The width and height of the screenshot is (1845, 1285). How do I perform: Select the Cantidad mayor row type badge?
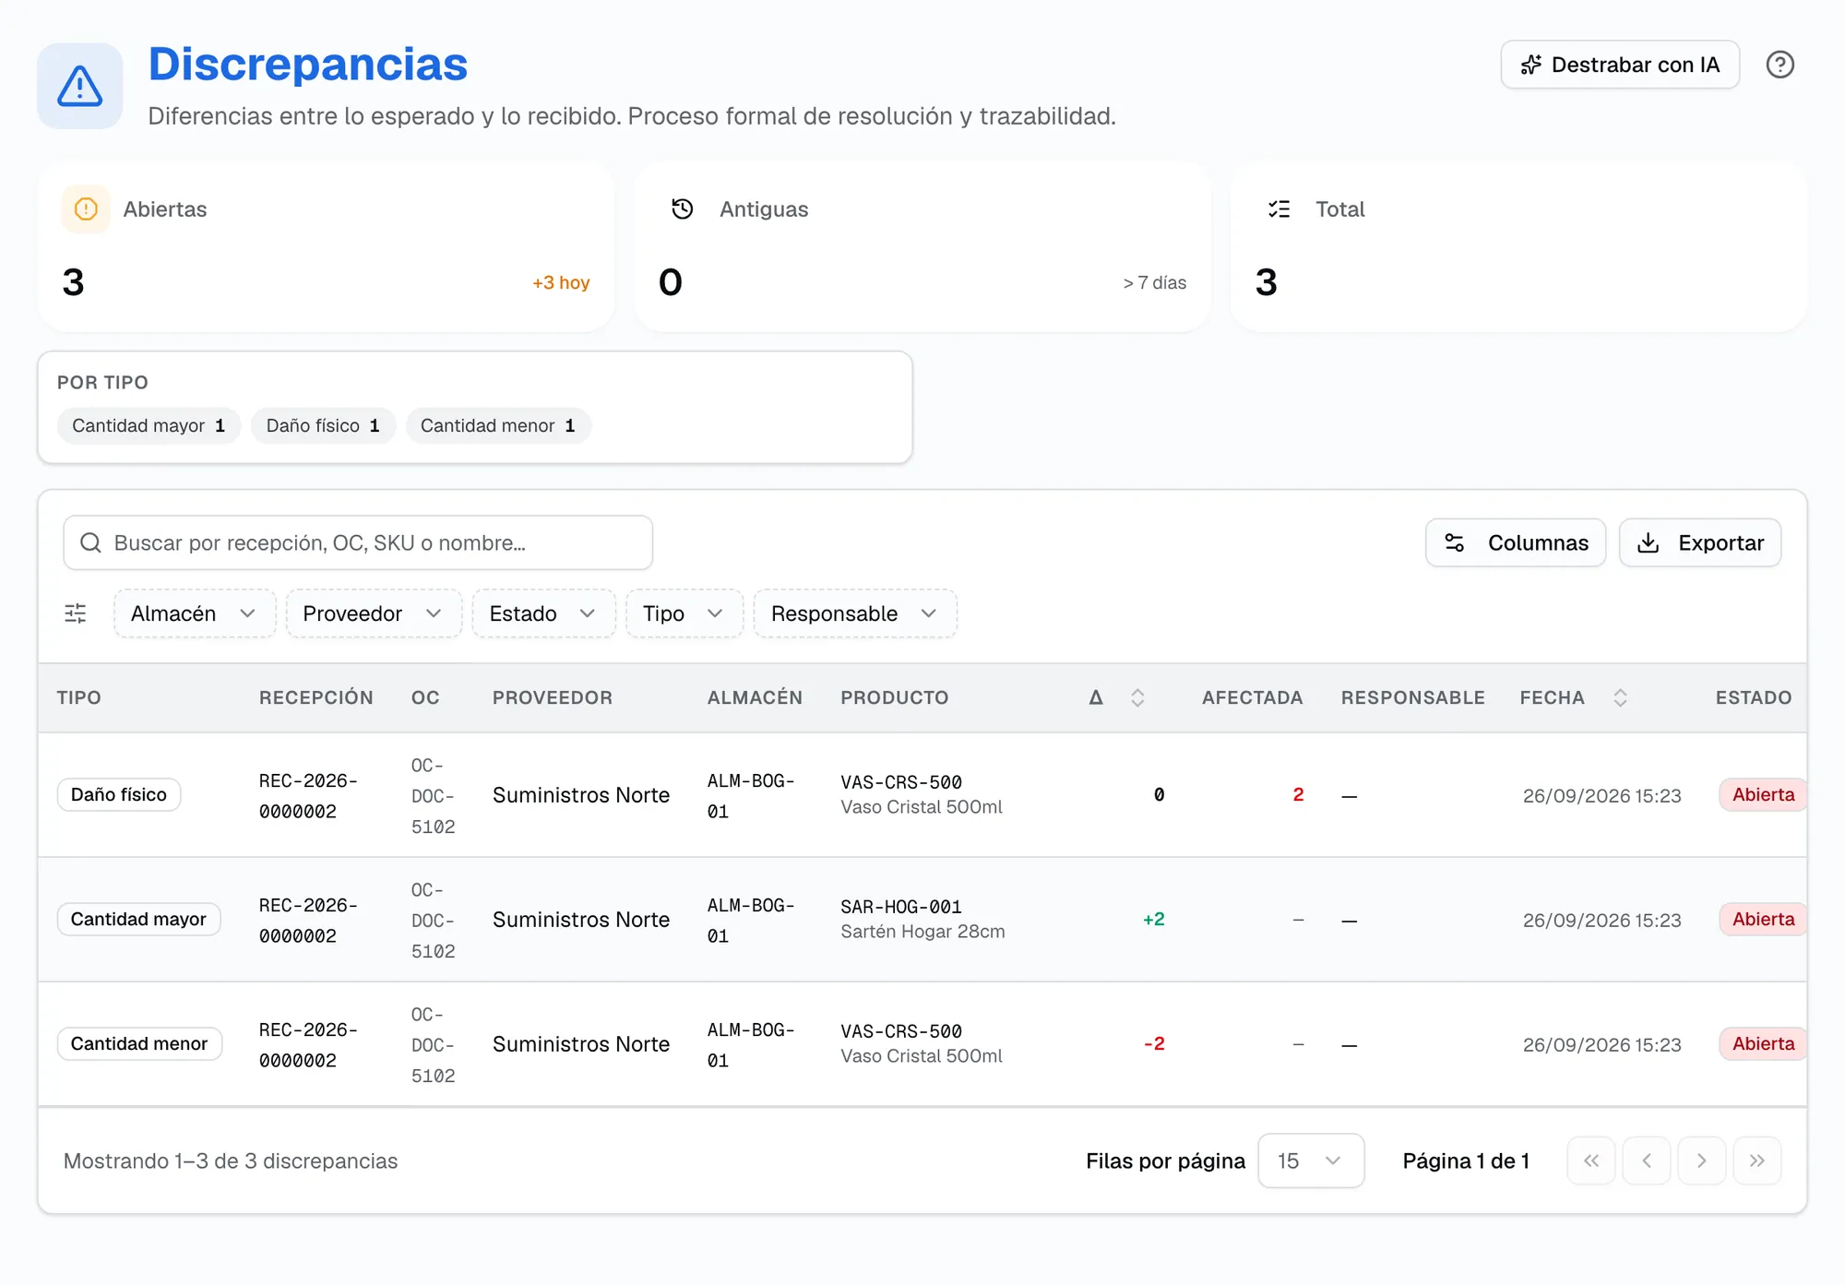(x=138, y=919)
